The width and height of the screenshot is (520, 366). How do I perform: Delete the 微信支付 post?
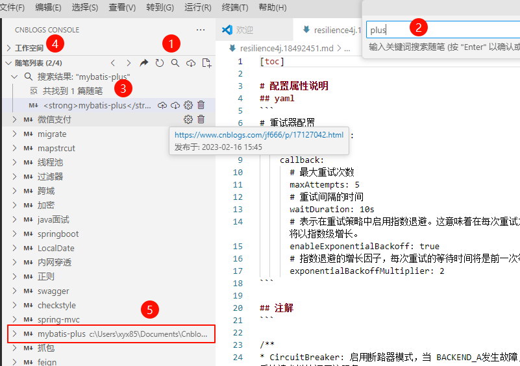201,119
